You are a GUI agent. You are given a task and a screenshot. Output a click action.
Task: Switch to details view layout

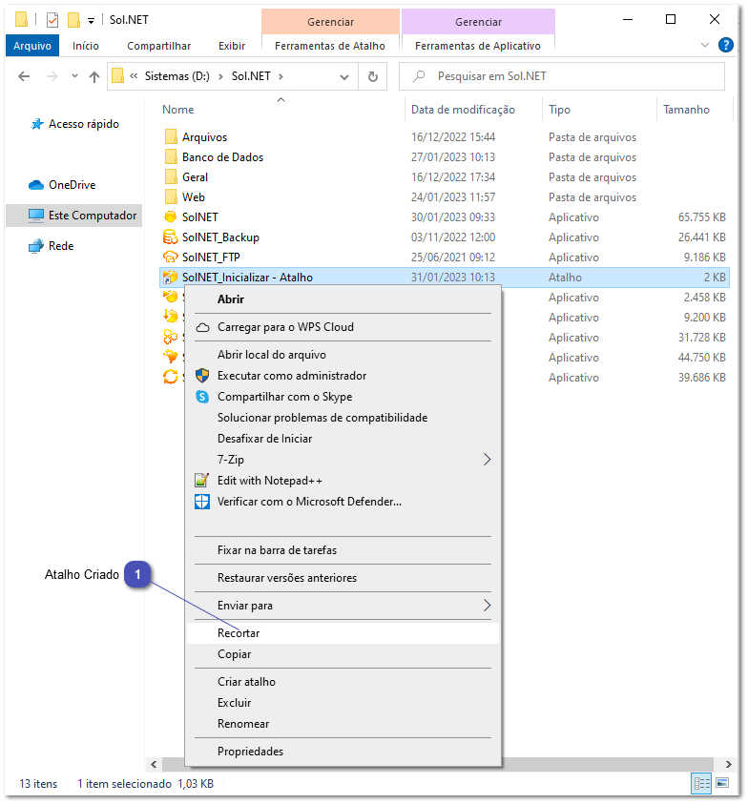point(701,783)
